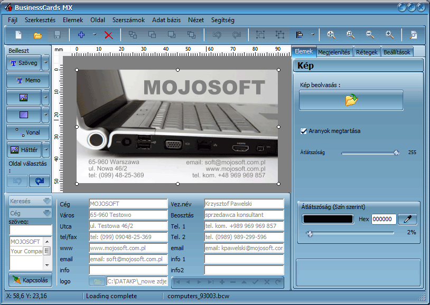
Task: Click the empty info 1 field
Action: tap(244, 259)
